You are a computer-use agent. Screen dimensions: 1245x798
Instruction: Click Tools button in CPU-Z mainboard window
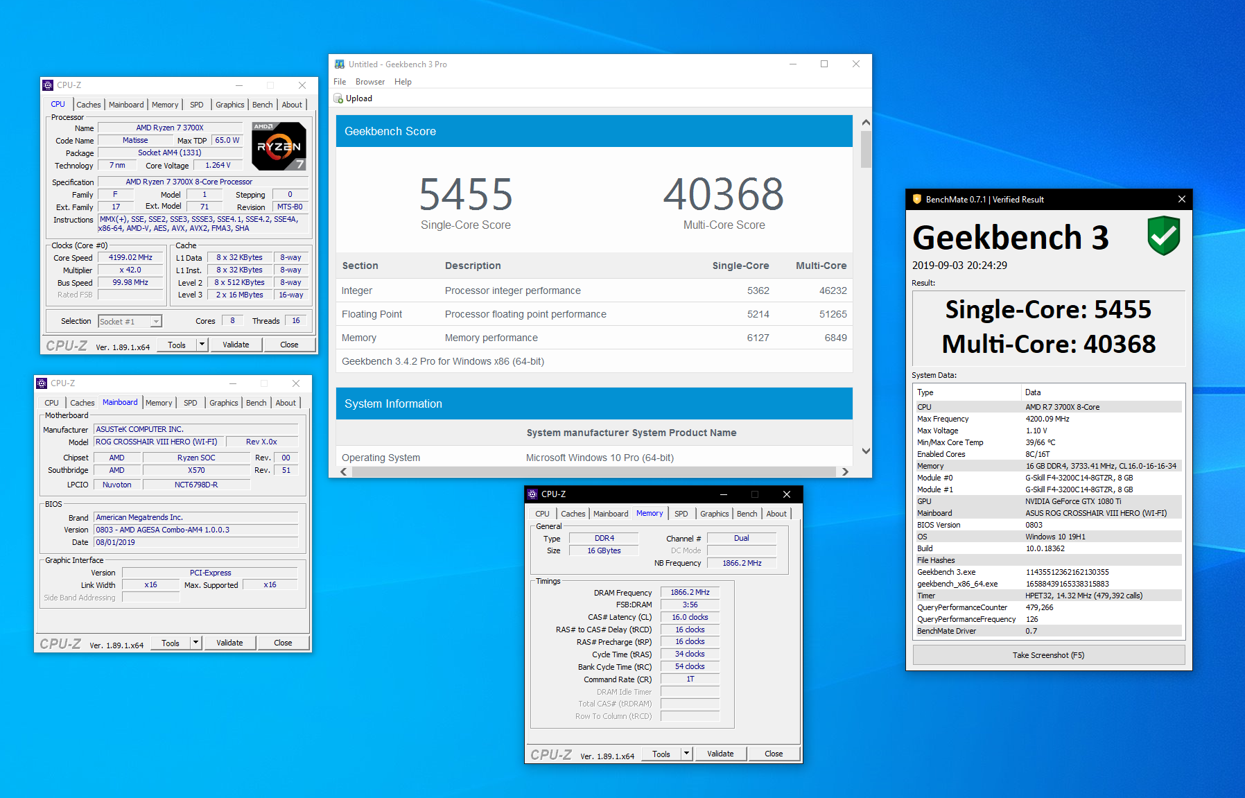171,643
